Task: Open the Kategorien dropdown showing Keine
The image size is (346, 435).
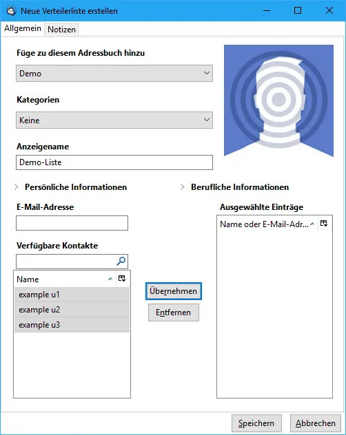Action: pyautogui.click(x=114, y=120)
